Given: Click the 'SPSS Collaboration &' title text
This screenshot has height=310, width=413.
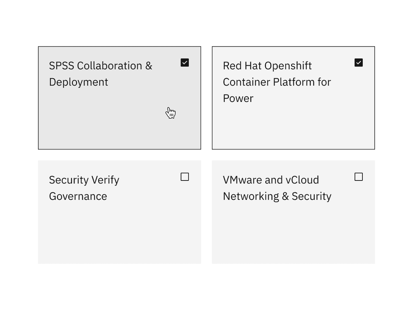Looking at the screenshot, I should [100, 66].
